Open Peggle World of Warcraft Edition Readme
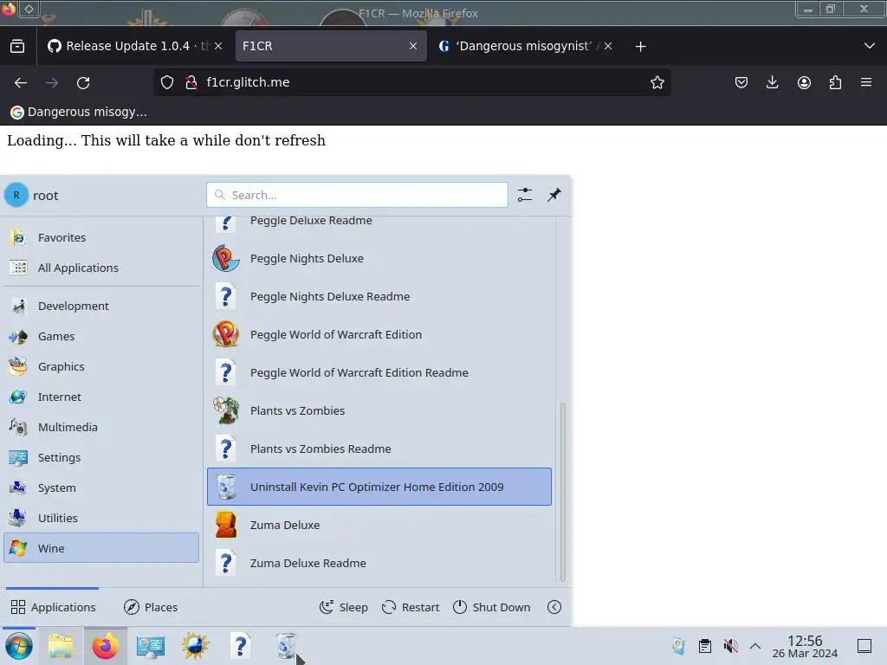Viewport: 887px width, 665px height. coord(379,372)
